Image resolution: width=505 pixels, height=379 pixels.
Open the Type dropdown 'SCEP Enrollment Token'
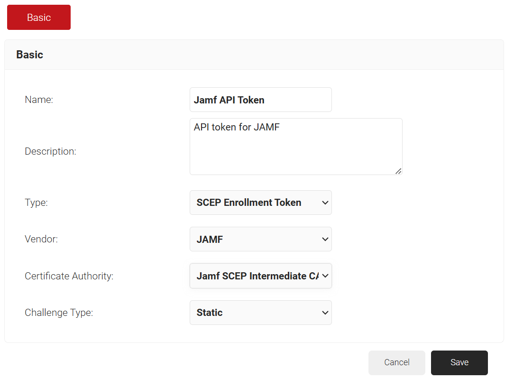[260, 203]
